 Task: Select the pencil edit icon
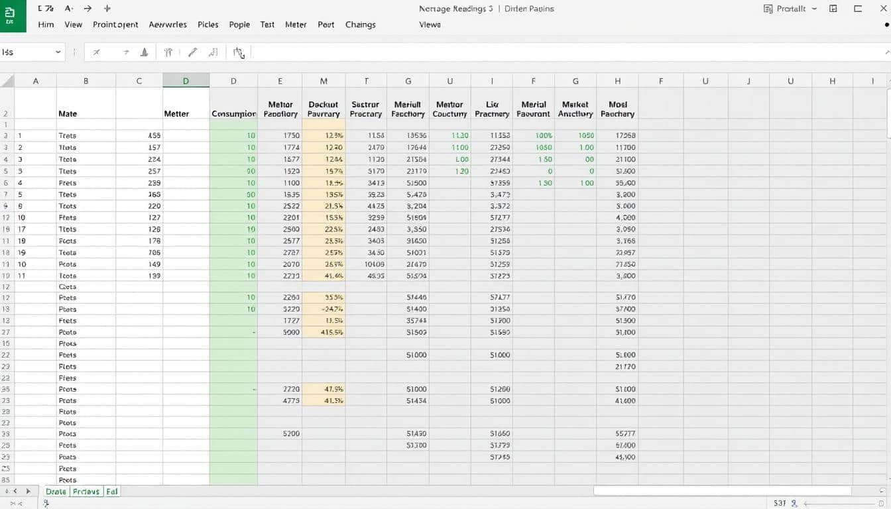(192, 52)
